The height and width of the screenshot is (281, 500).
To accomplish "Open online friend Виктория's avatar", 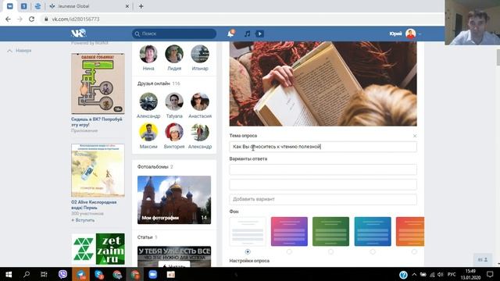I will coord(174,132).
